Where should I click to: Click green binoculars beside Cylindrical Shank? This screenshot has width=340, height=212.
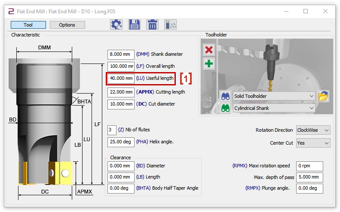pyautogui.click(x=226, y=108)
